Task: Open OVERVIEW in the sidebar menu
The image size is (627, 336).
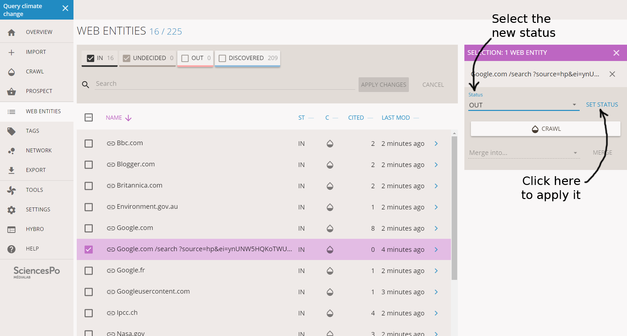Action: tap(37, 32)
